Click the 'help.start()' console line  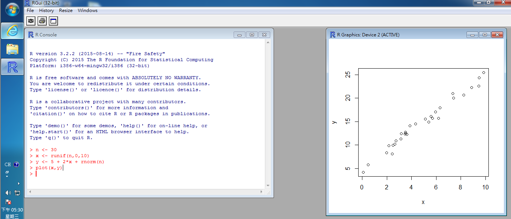tap(109, 132)
